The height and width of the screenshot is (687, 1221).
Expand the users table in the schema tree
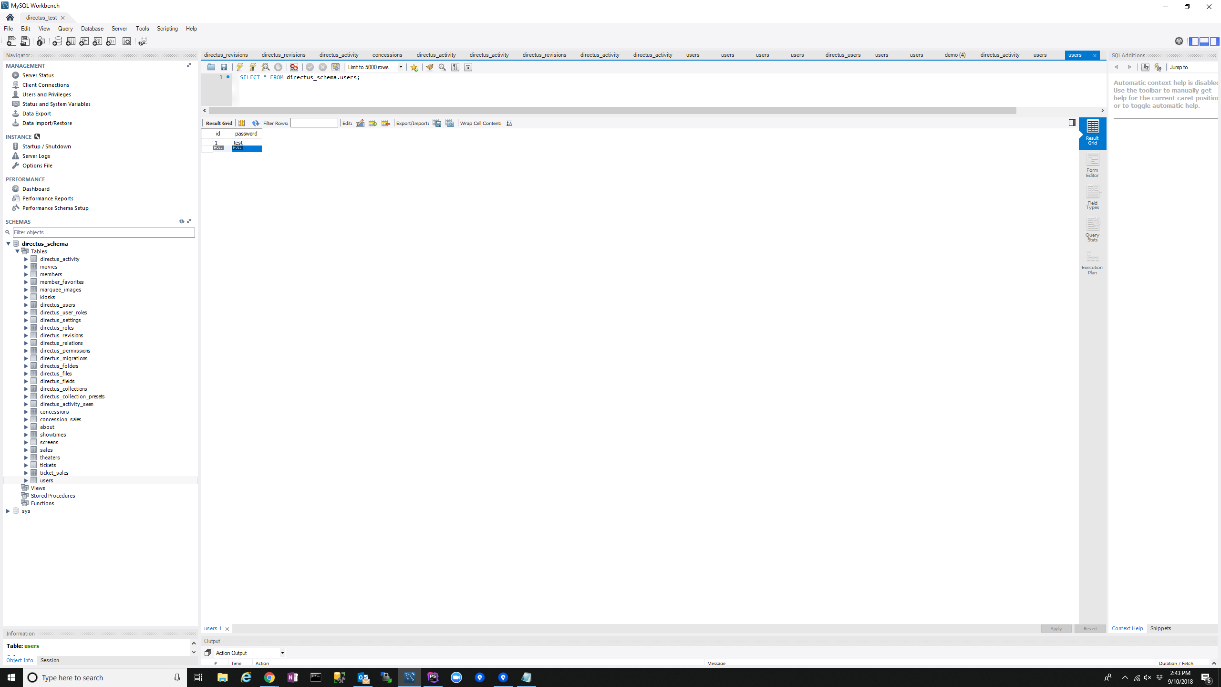[x=26, y=480]
